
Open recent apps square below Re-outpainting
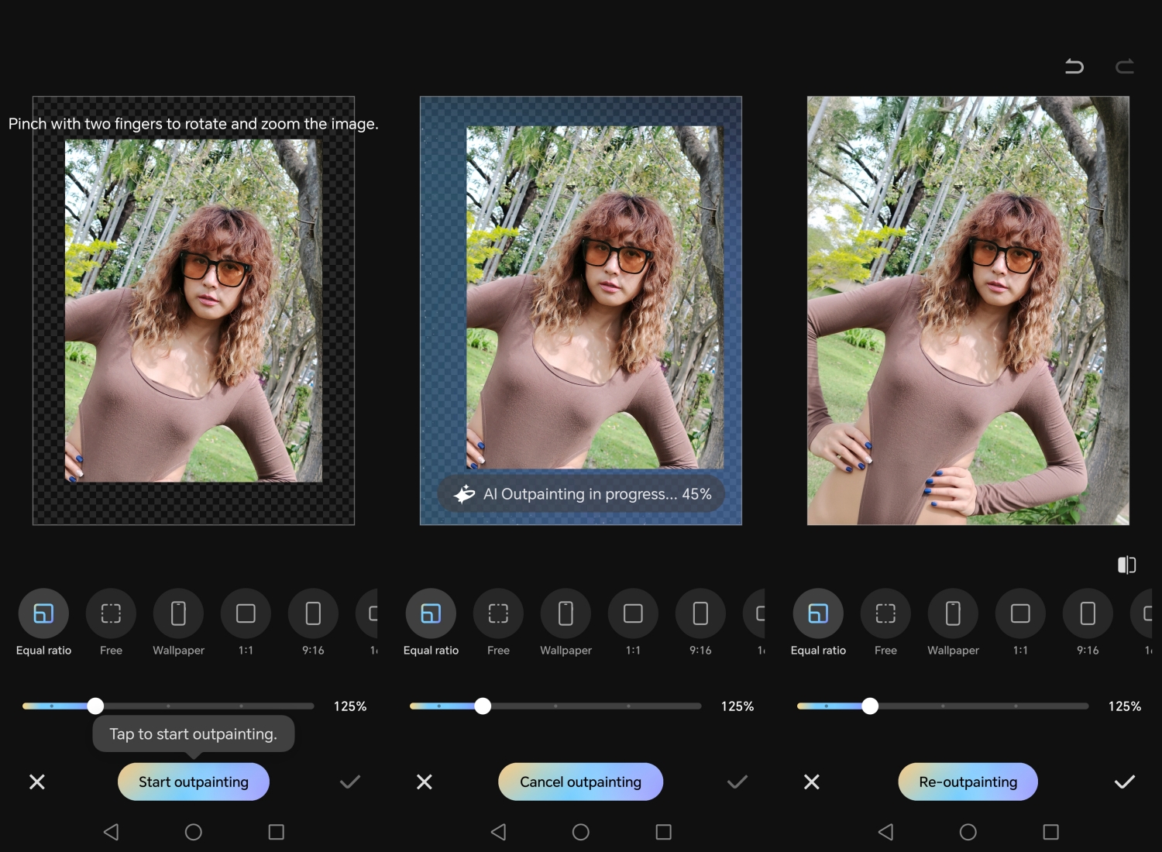(1050, 832)
